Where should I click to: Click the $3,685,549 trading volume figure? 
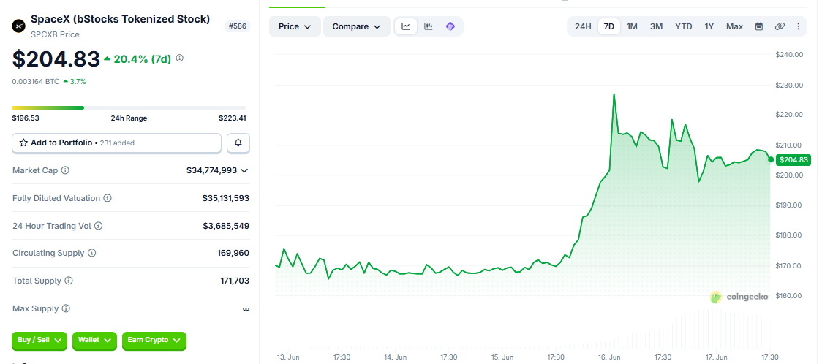pos(226,227)
